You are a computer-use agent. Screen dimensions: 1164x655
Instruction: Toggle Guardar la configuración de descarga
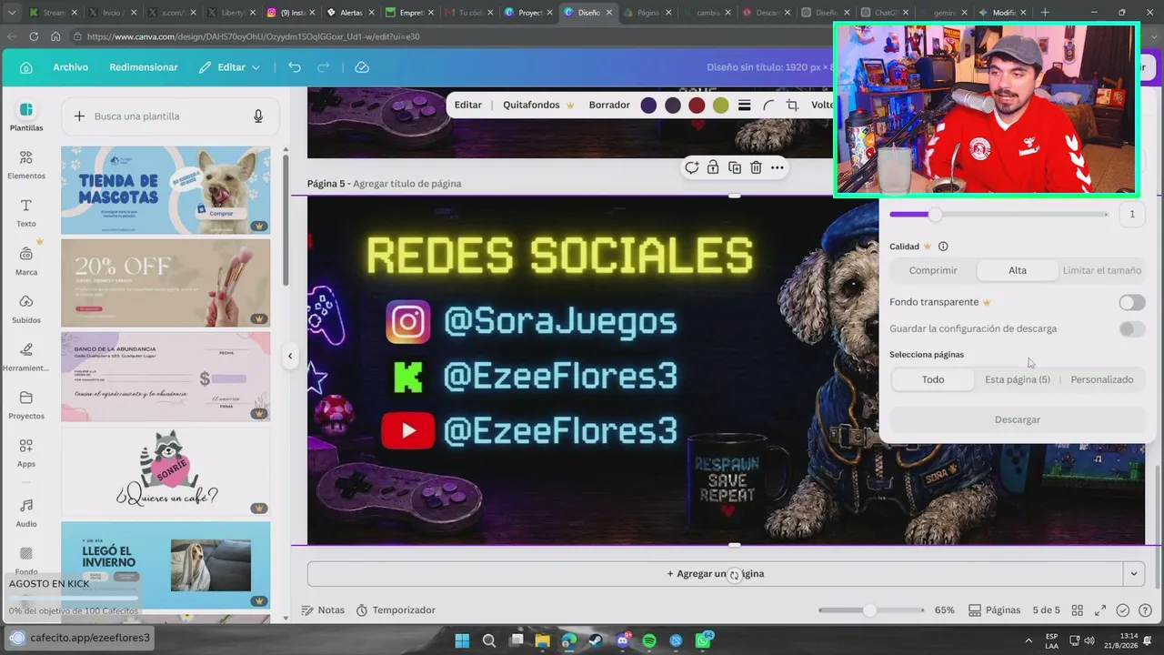tap(1132, 328)
